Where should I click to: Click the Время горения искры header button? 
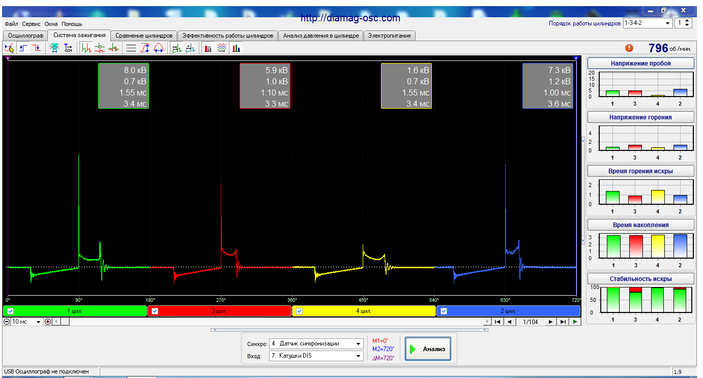[x=640, y=171]
